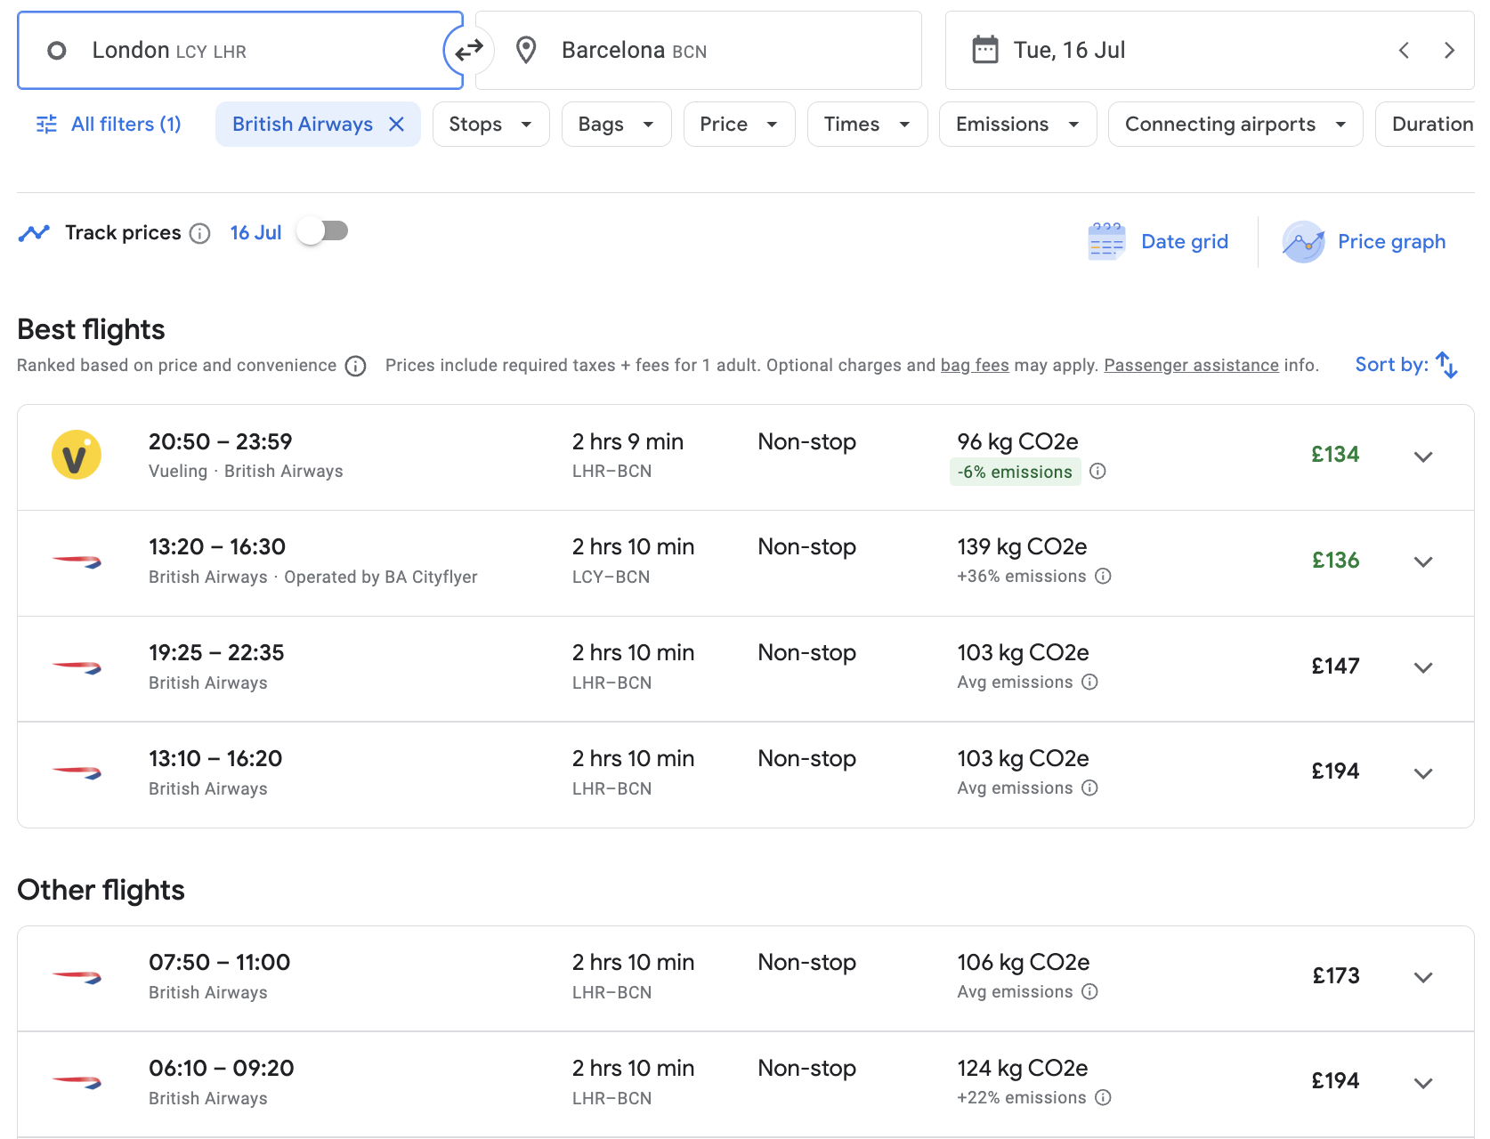Click the Track prices trend line icon
The image size is (1490, 1139).
34,233
